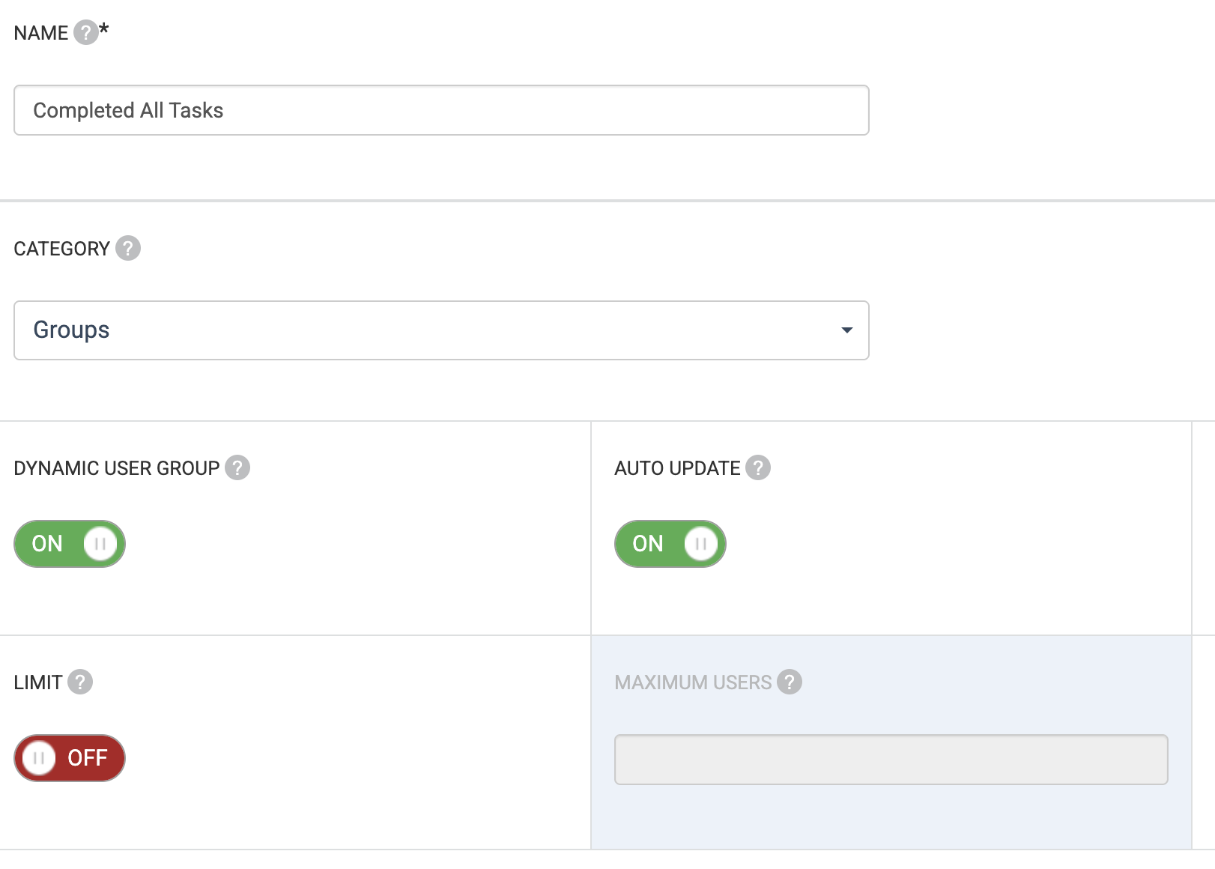Turn off the Dynamic User Group switch
1215x869 pixels.
click(x=70, y=544)
